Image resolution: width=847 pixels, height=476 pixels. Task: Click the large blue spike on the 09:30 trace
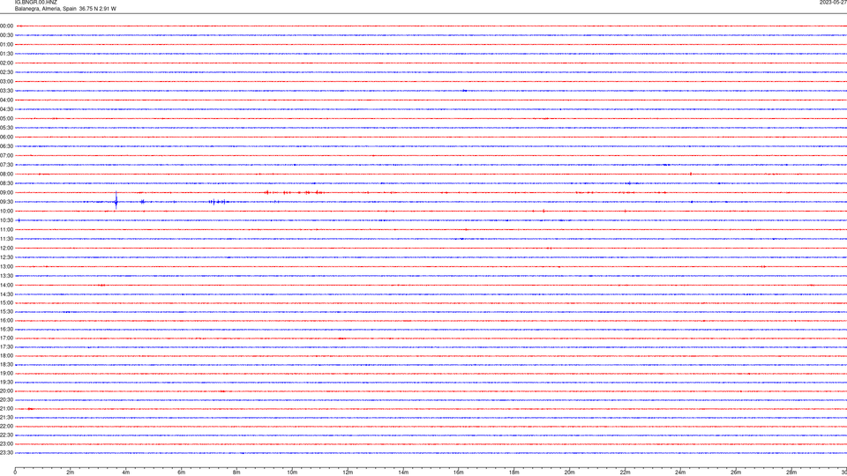coord(116,201)
